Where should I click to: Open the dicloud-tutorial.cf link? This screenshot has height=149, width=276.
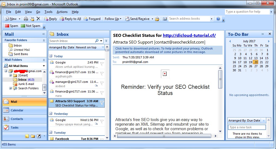click(189, 36)
